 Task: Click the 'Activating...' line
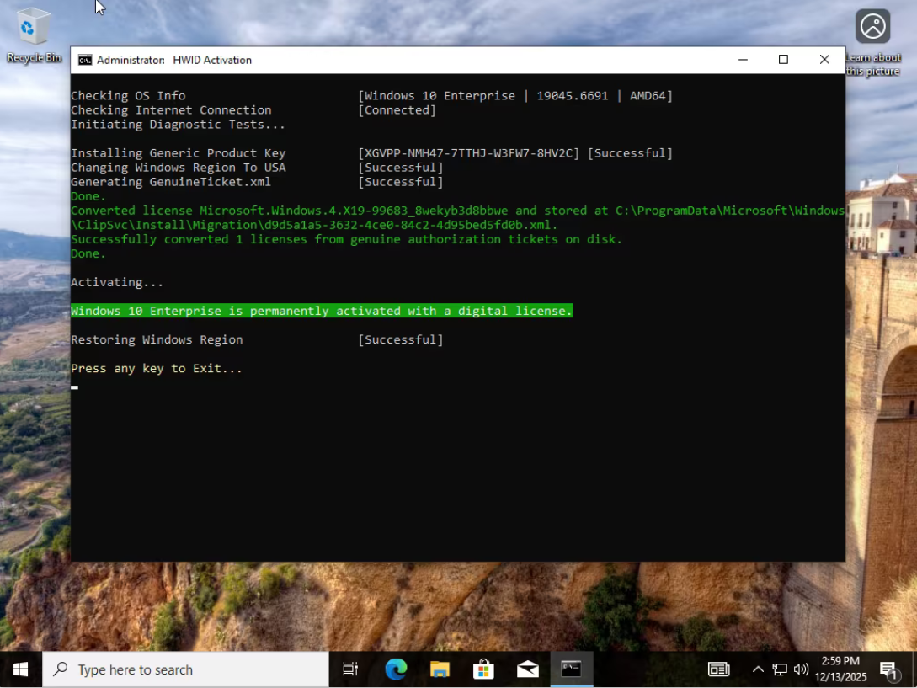point(117,282)
